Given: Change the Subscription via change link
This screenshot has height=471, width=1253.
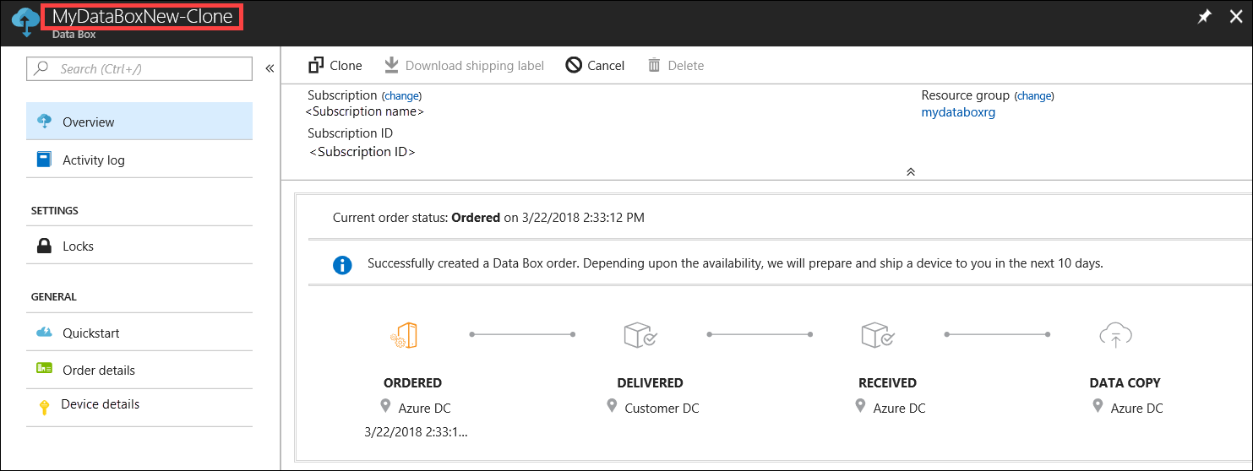Looking at the screenshot, I should point(402,96).
